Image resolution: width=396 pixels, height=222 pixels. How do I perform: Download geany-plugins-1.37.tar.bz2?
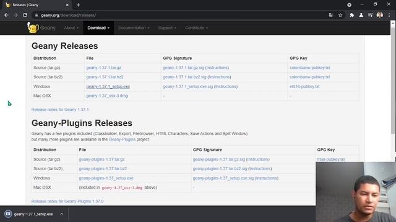[x=103, y=168]
